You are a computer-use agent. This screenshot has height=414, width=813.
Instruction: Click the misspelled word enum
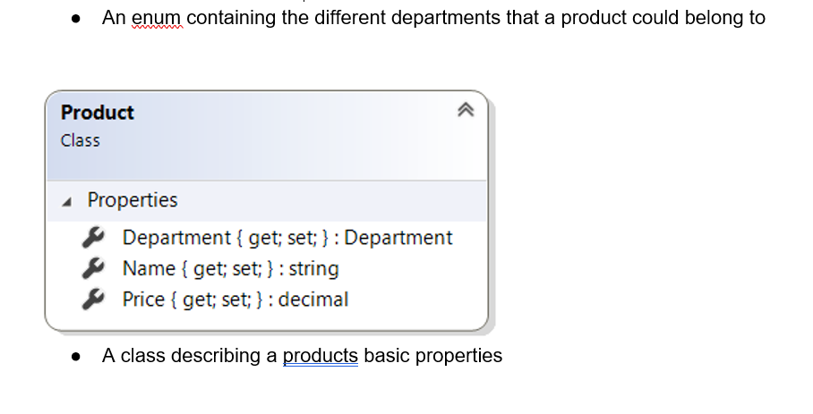[156, 18]
